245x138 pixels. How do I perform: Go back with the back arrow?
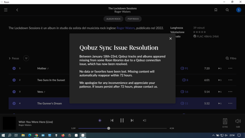pyautogui.click(x=17, y=10)
